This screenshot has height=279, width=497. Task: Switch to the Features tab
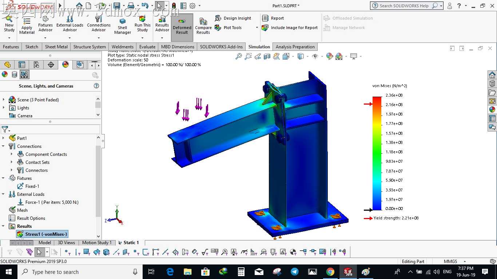click(x=11, y=46)
